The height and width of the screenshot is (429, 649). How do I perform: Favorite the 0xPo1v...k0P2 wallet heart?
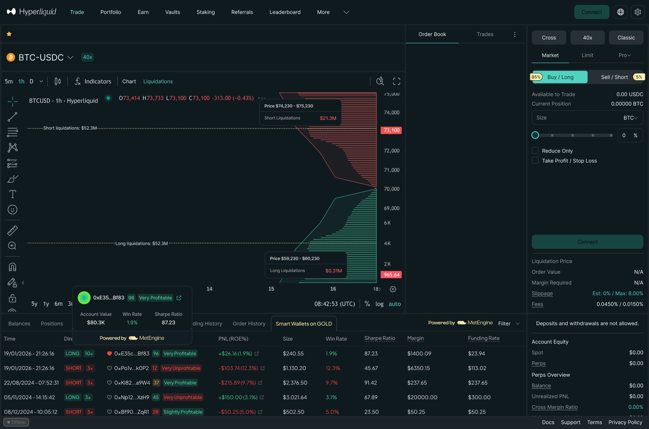(109, 368)
